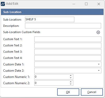Decrease Custom Numeric 2 with down arrow

[71, 84]
